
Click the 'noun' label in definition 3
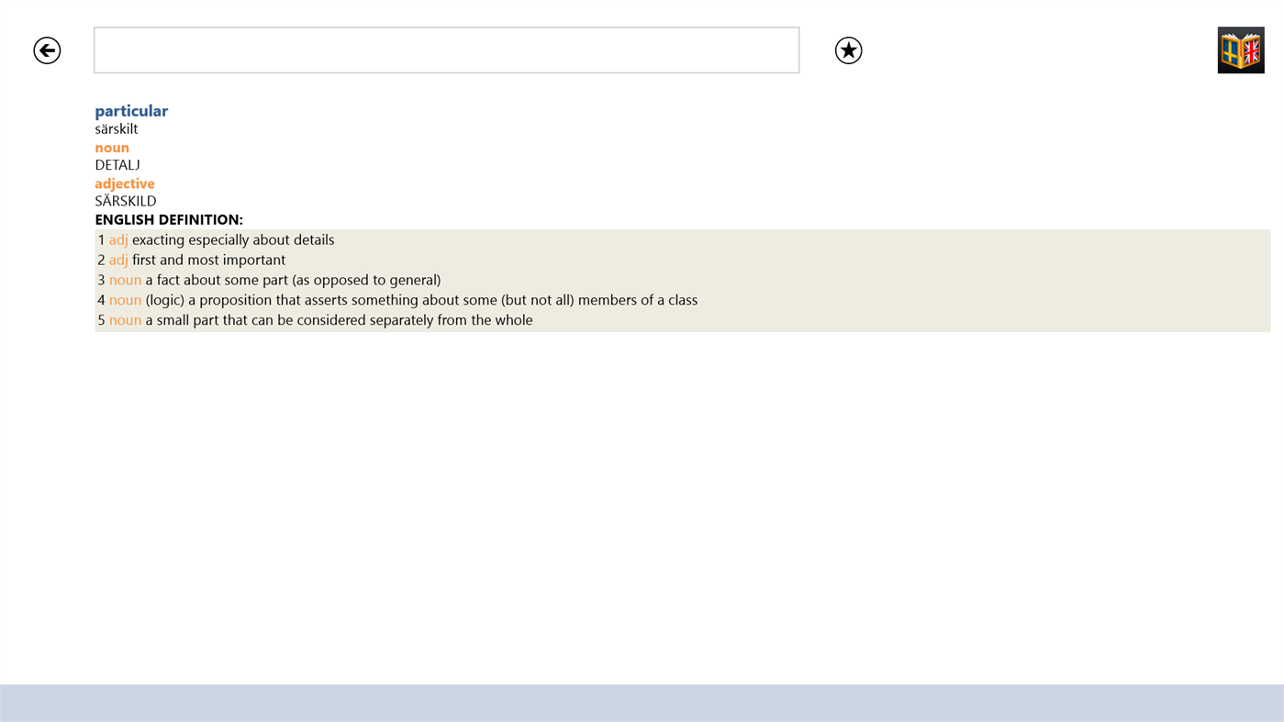125,279
